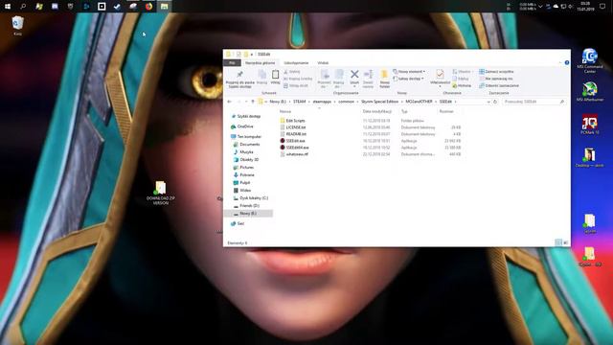Click the blue Help question mark icon
Viewport: 613px width, 345px height.
click(x=566, y=62)
